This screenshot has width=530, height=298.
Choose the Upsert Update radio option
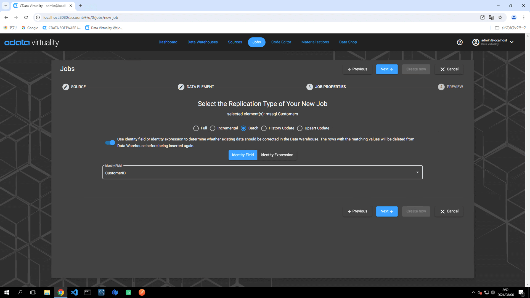click(x=300, y=128)
